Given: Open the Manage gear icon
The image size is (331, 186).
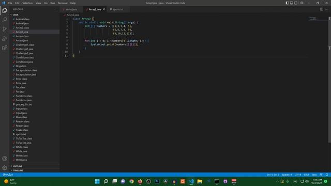Looking at the screenshot, I should point(5,168).
